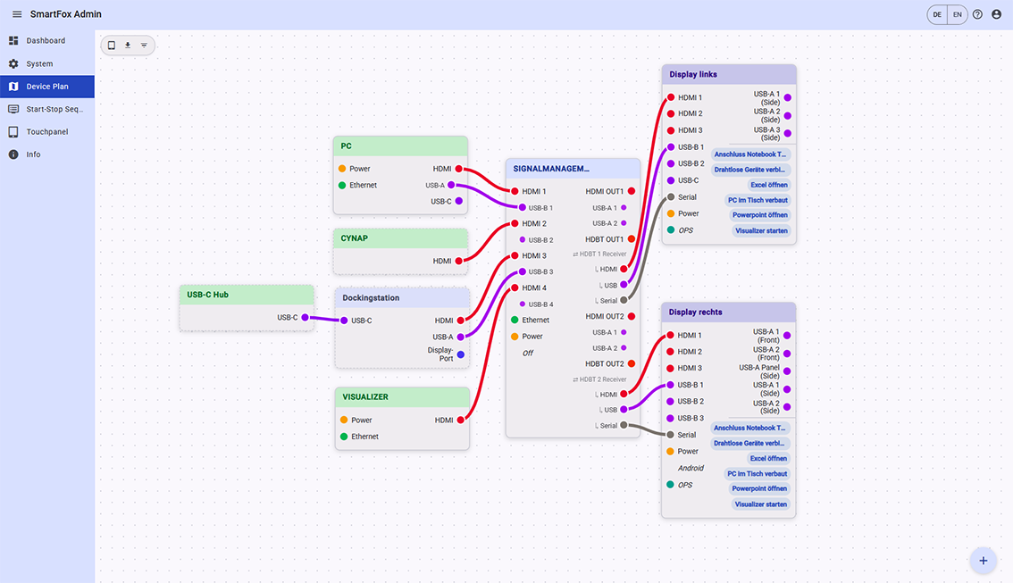Click the Info circle icon in sidebar

coord(13,154)
